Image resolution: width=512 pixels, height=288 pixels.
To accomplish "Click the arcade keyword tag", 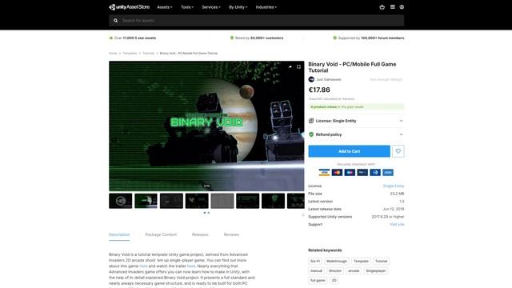I will (354, 270).
